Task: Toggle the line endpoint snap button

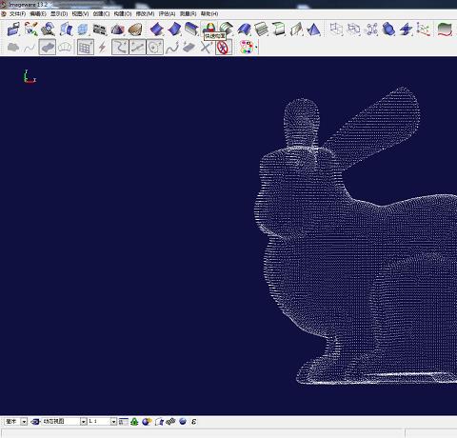Action: click(137, 48)
